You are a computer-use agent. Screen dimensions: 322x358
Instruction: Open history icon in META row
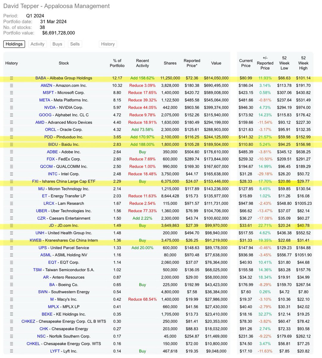tap(12, 100)
